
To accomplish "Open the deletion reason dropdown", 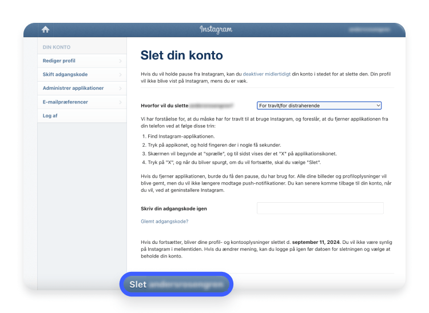I will (x=319, y=106).
